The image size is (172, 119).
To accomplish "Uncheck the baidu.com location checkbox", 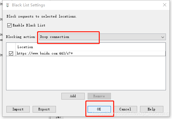I will click(x=11, y=53).
